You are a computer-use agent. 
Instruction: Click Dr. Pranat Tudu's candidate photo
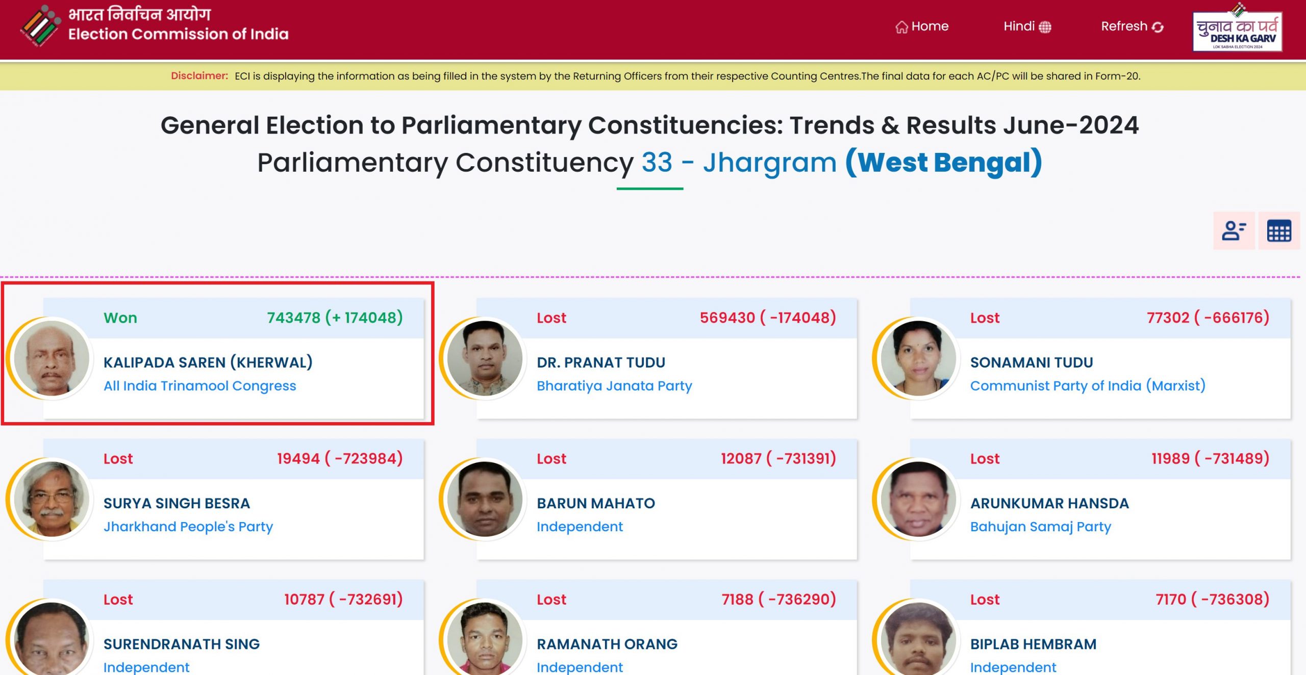tap(485, 357)
